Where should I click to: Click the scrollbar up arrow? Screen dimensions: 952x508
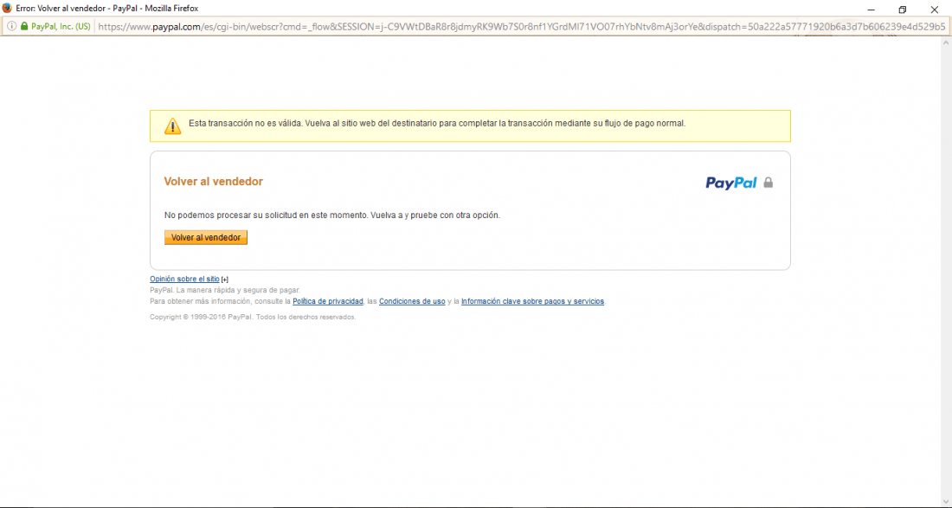(x=946, y=43)
